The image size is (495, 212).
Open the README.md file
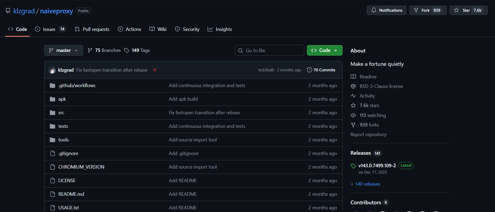pos(71,194)
